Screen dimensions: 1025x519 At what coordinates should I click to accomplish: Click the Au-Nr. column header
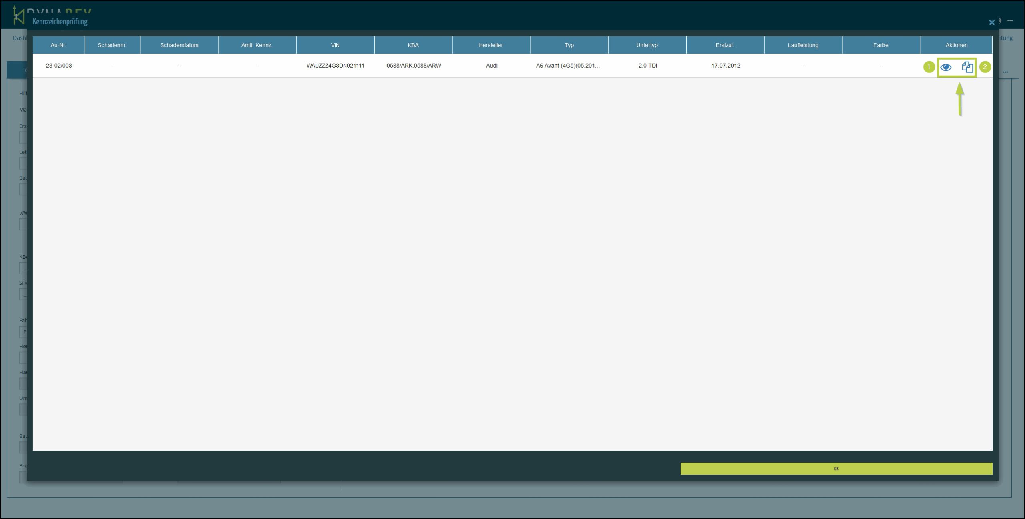point(58,45)
